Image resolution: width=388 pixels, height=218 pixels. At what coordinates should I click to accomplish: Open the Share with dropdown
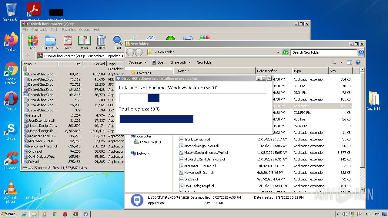(x=181, y=62)
